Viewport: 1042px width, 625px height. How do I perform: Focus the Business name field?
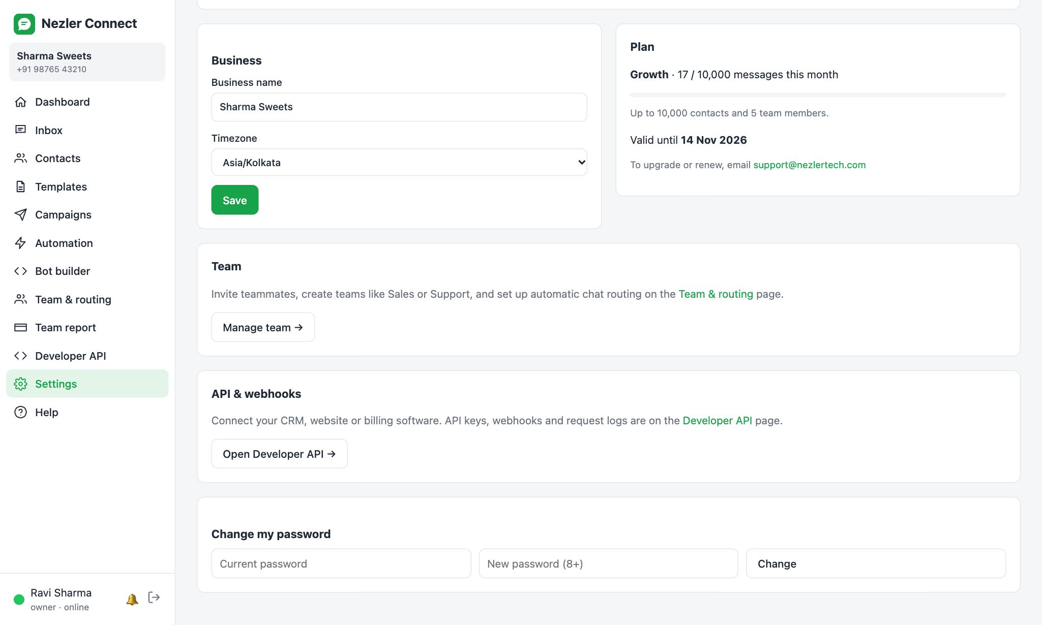pyautogui.click(x=399, y=107)
